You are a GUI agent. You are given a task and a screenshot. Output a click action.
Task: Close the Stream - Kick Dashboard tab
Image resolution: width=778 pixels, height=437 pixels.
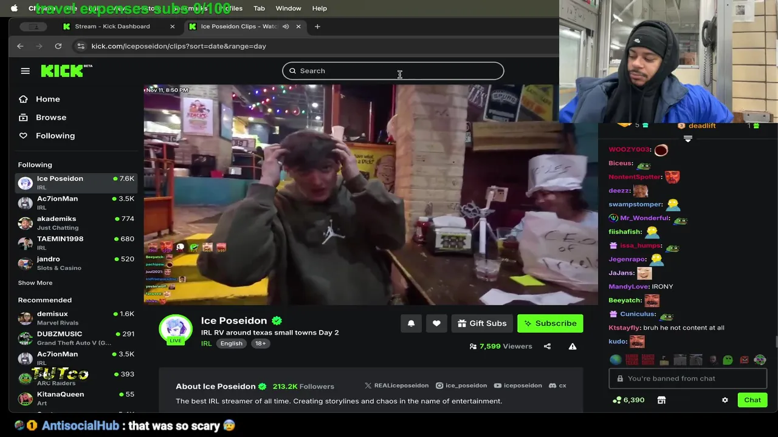click(172, 26)
